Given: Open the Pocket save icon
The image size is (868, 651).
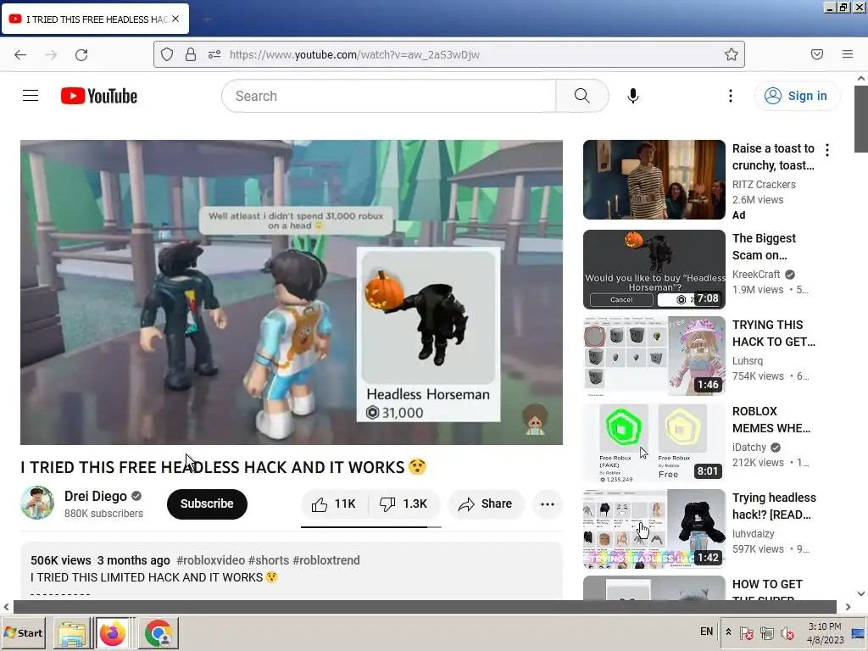Looking at the screenshot, I should (817, 54).
